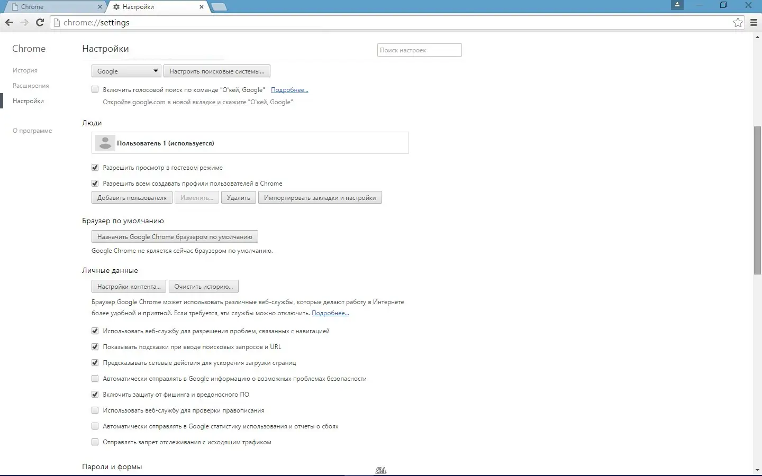The height and width of the screenshot is (476, 762).
Task: Toggle Показывать подсказки при вводе checkbox
Action: coord(95,347)
